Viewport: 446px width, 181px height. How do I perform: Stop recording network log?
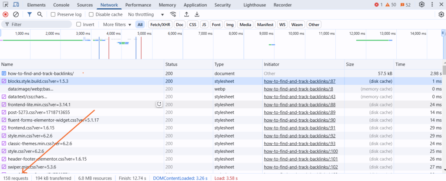(6, 14)
